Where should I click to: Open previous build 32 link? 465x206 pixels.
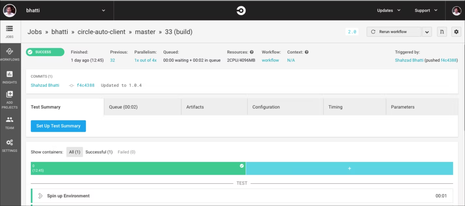tap(113, 60)
